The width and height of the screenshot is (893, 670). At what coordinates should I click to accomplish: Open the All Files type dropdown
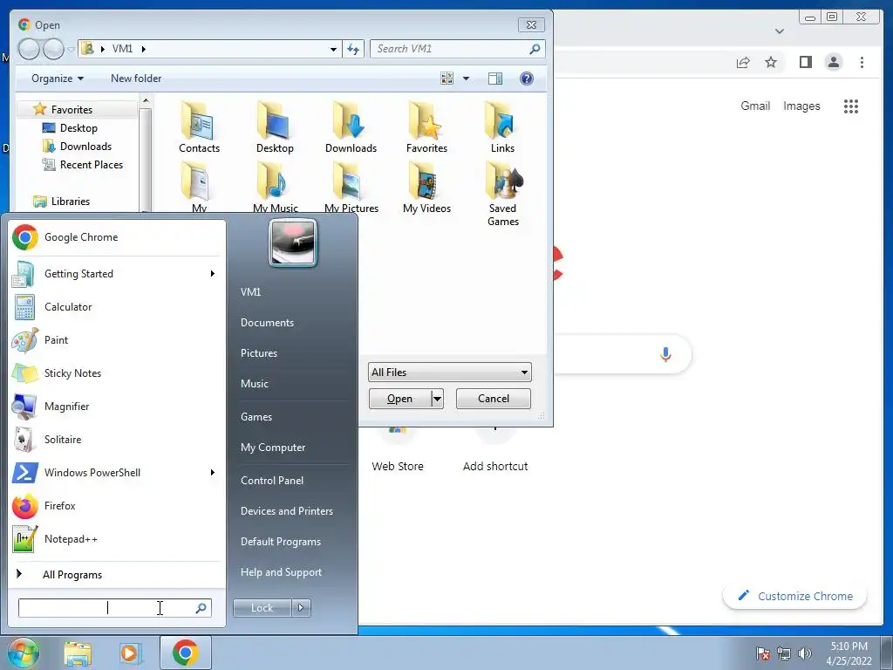click(x=450, y=373)
